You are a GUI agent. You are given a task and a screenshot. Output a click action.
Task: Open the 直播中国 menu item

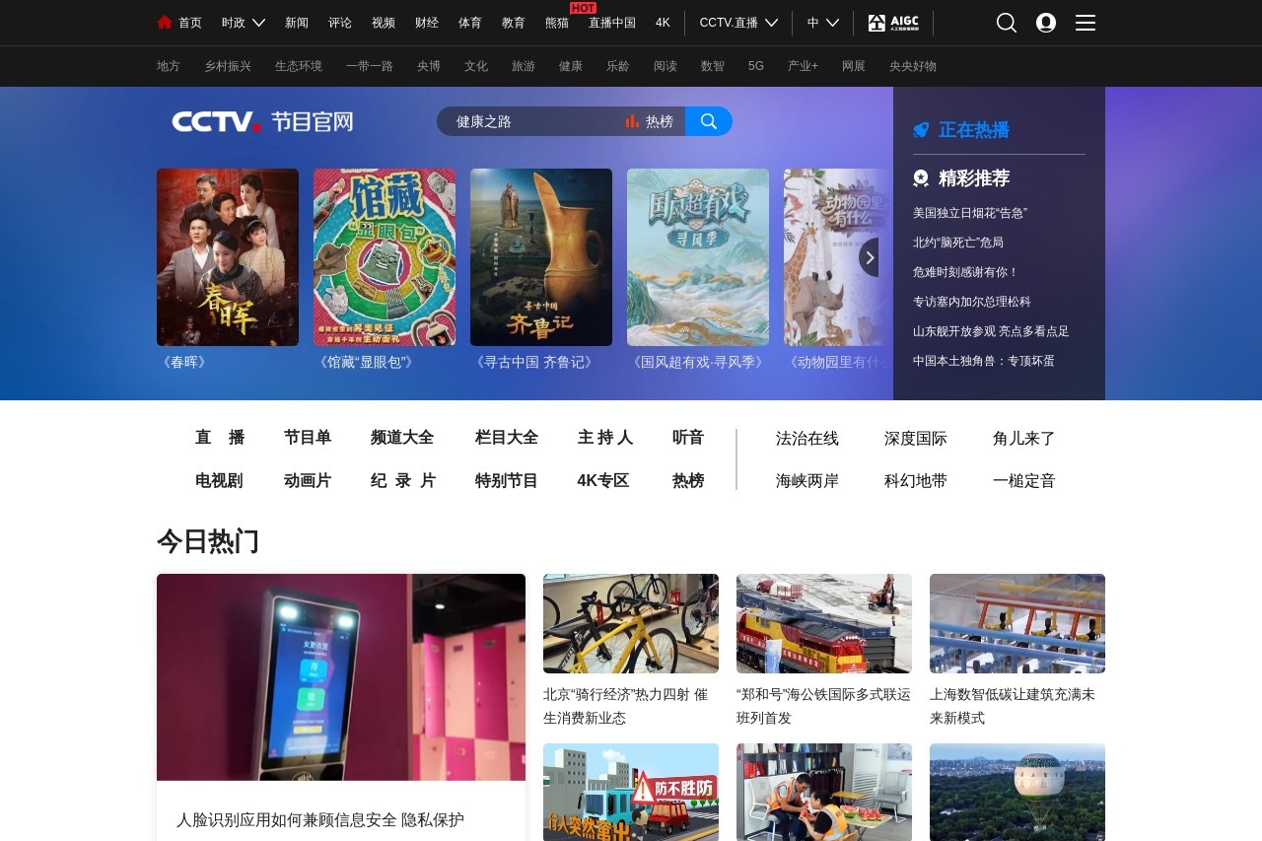[612, 23]
